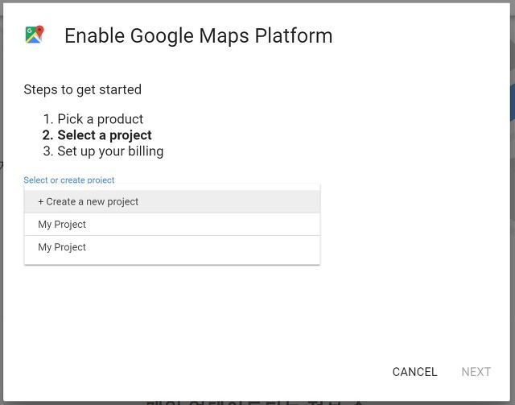Viewport: 515px width, 405px height.
Task: Click the number '3.' before billing step
Action: (x=48, y=151)
